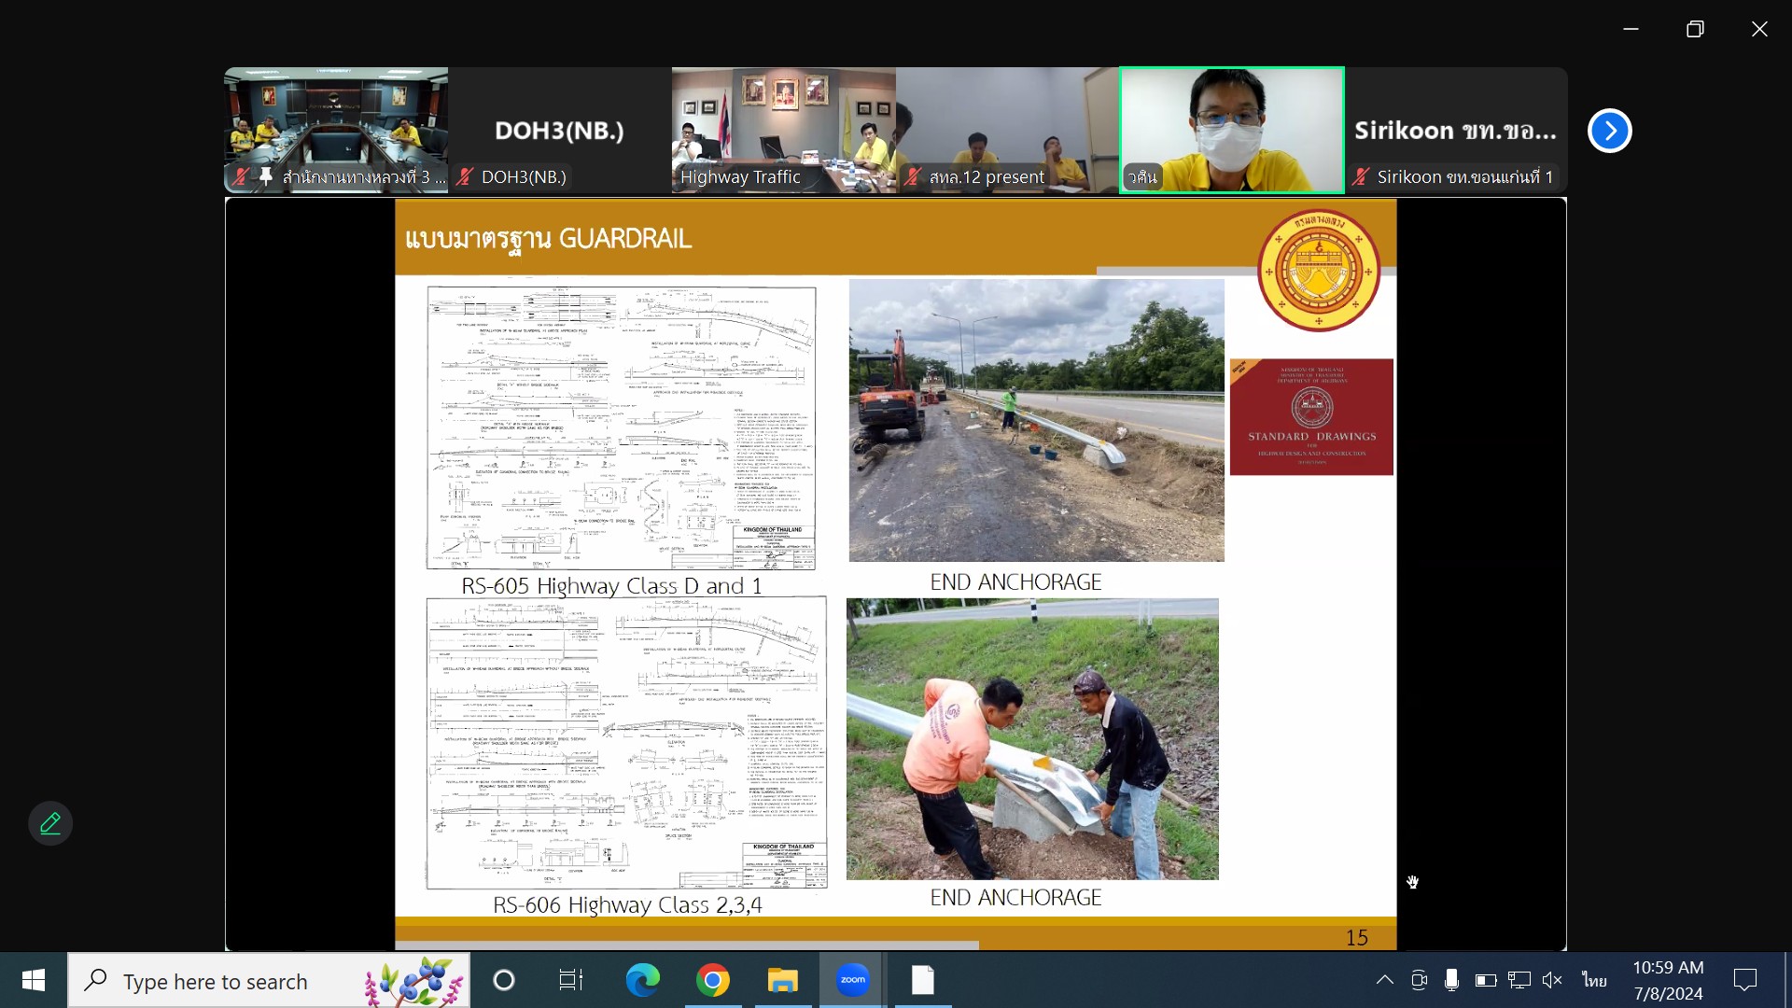Open File Explorer from the taskbar
Image resolution: width=1792 pixels, height=1008 pixels.
[782, 980]
